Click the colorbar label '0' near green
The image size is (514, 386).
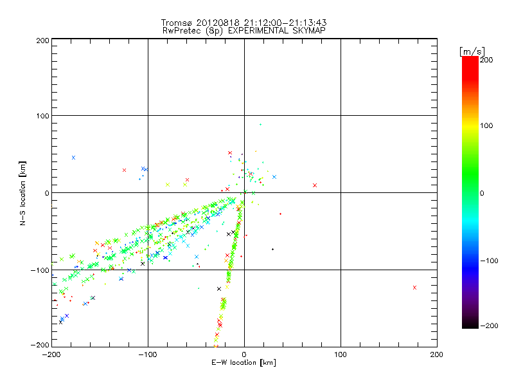pyautogui.click(x=482, y=194)
